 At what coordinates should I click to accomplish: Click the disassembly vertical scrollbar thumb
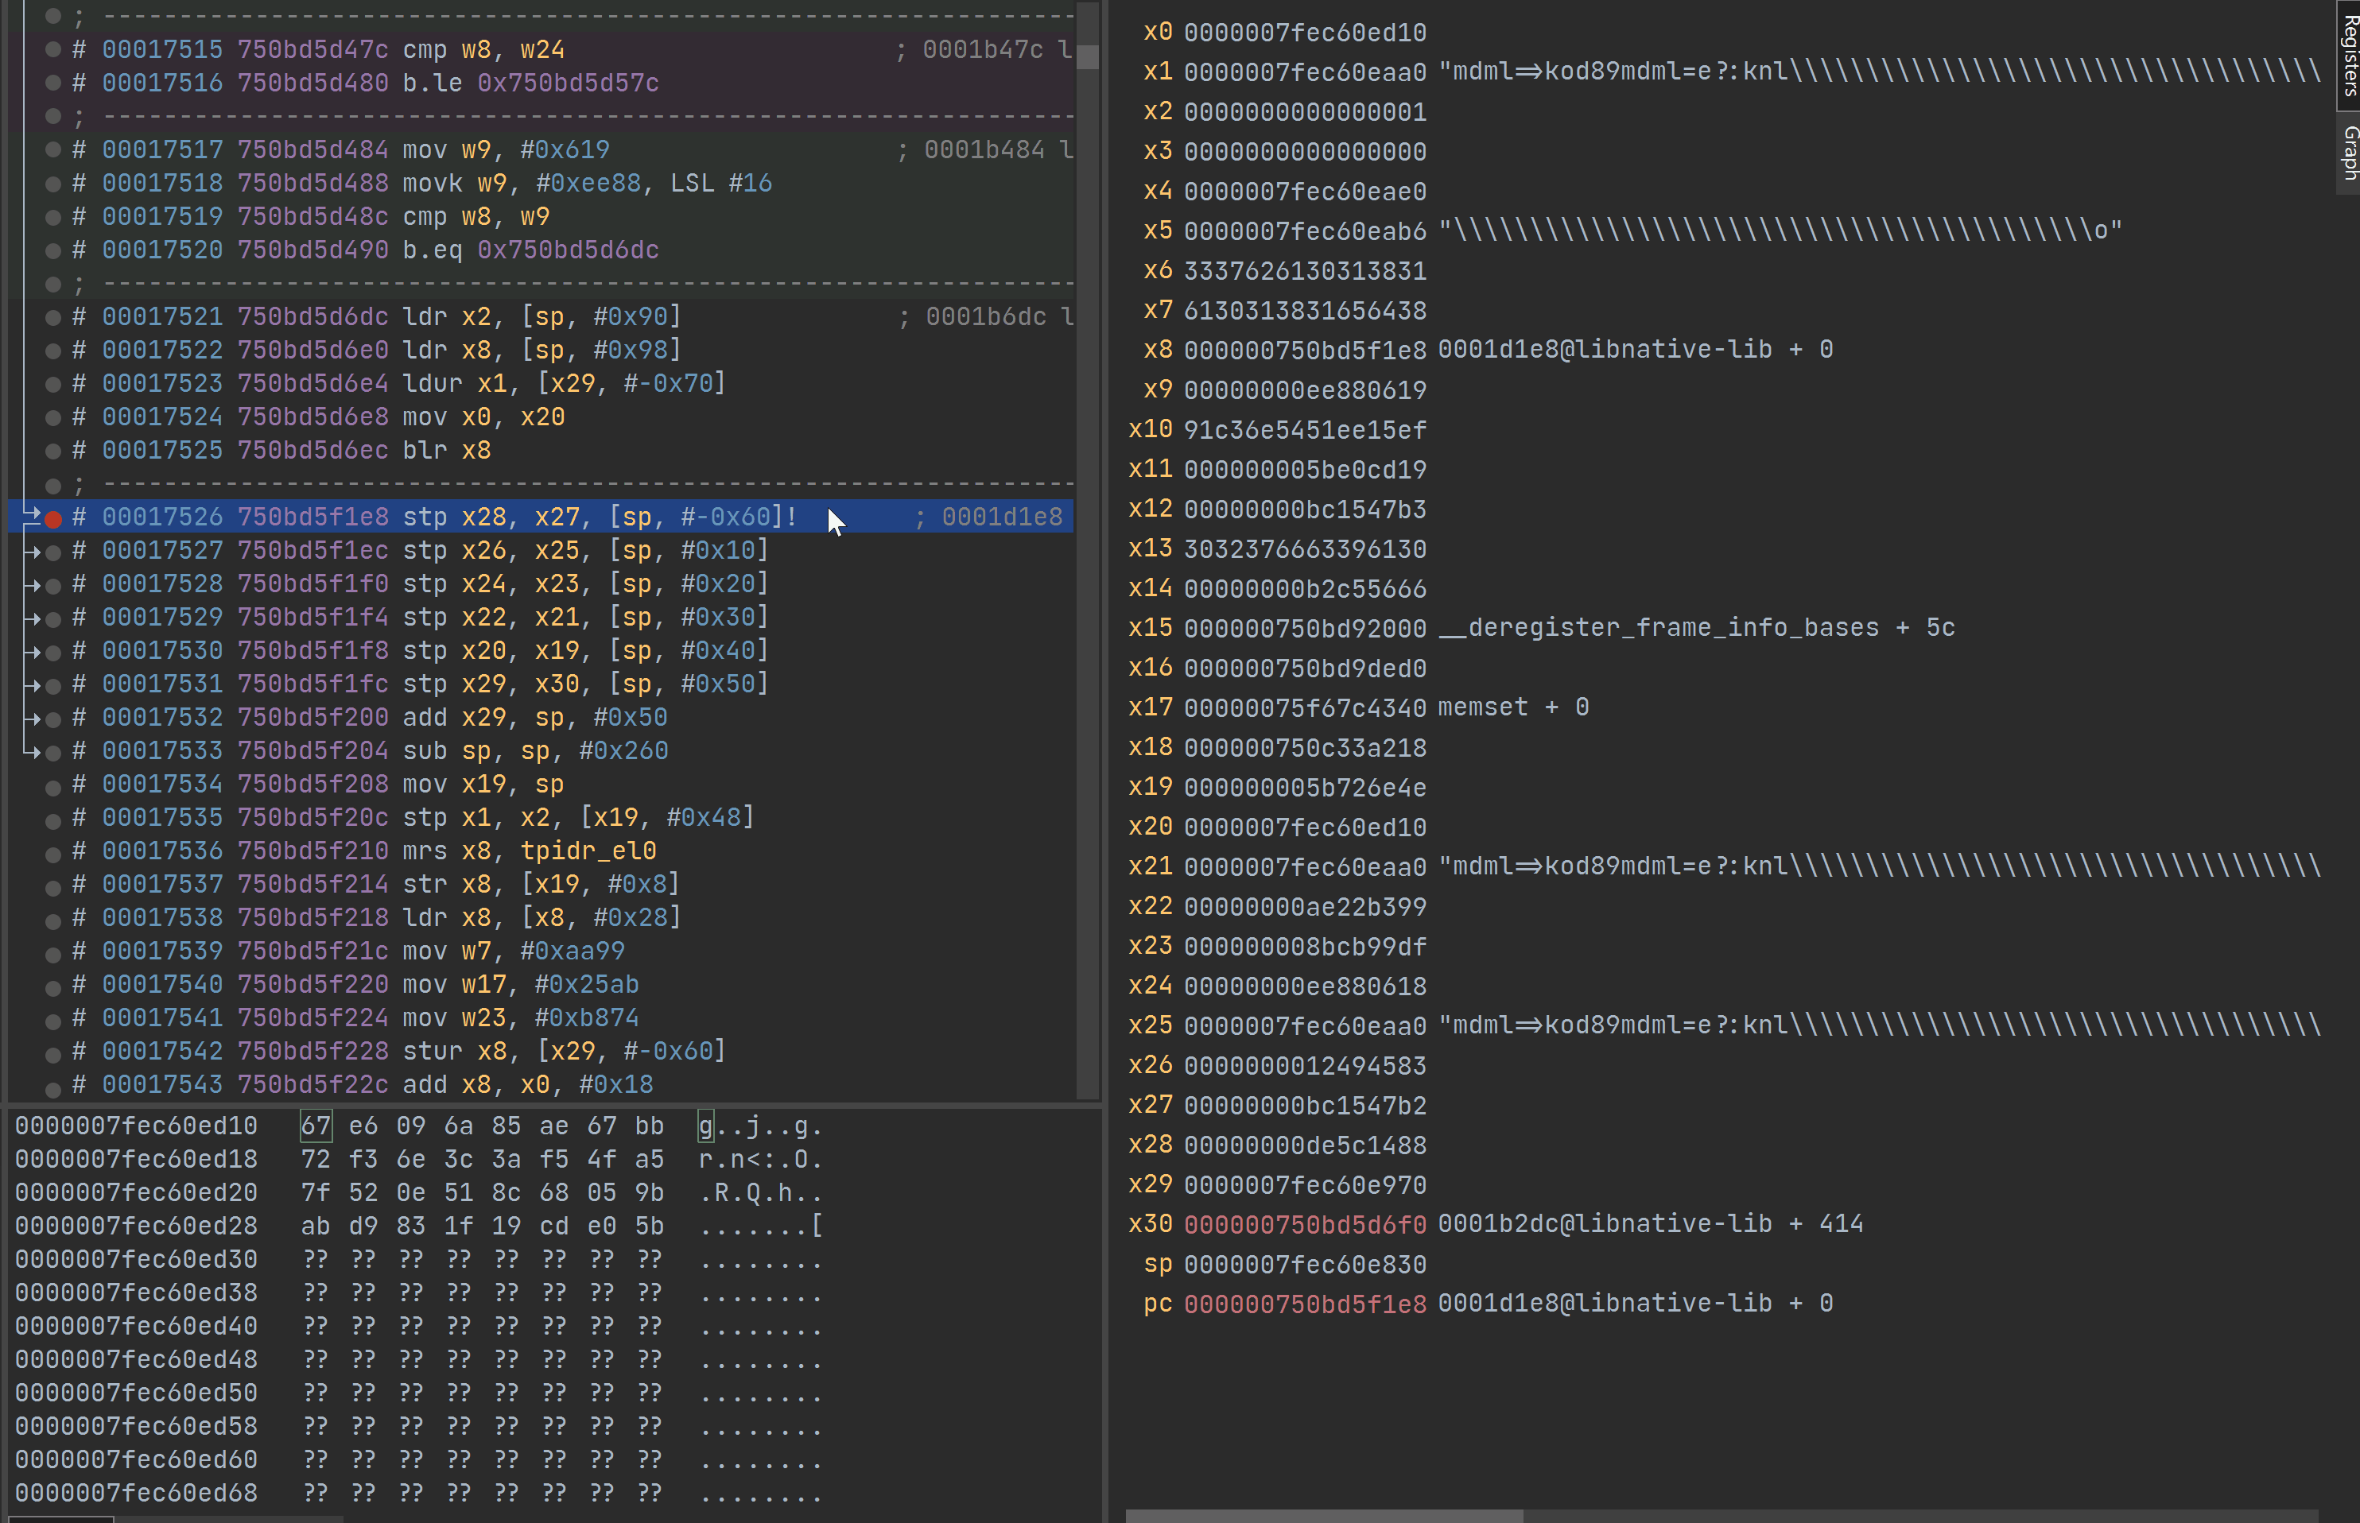(x=1087, y=57)
